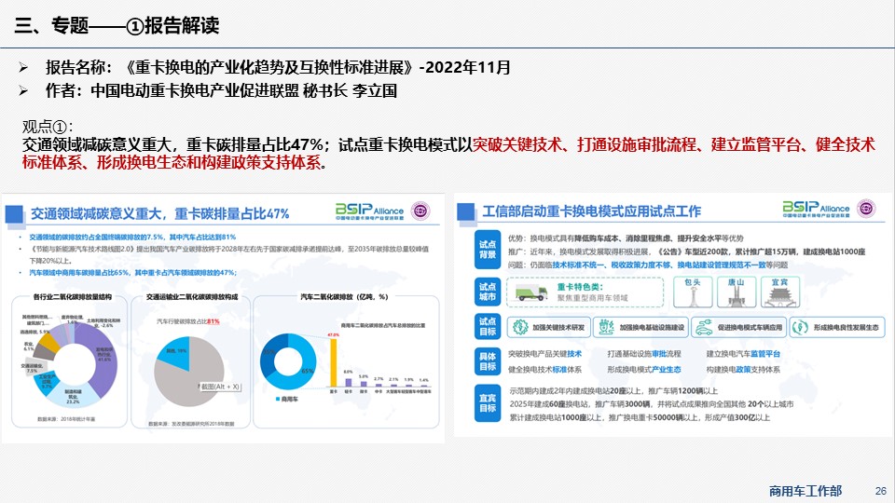
Task: Click the 宜宾目标 blue label
Action: point(488,403)
